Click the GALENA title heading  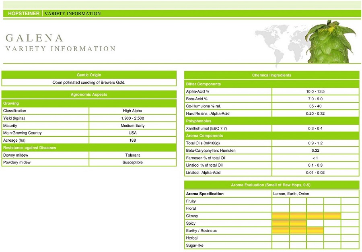(x=35, y=38)
